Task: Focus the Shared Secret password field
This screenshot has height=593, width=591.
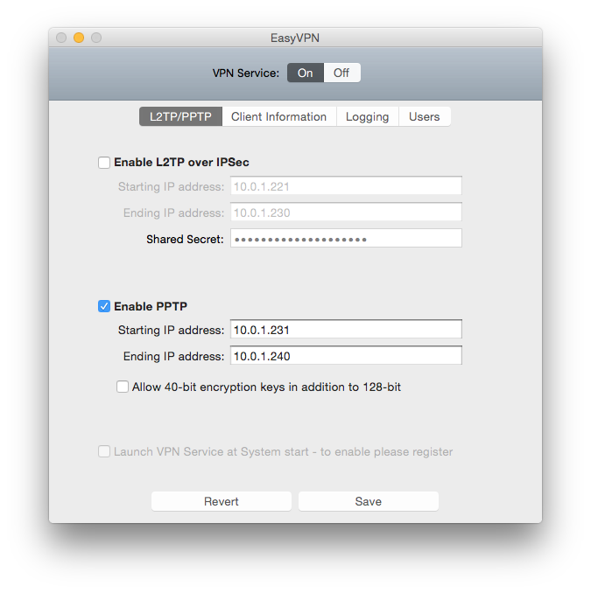Action: click(346, 239)
